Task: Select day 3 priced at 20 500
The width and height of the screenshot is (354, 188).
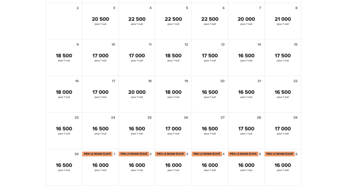Action: (100, 21)
